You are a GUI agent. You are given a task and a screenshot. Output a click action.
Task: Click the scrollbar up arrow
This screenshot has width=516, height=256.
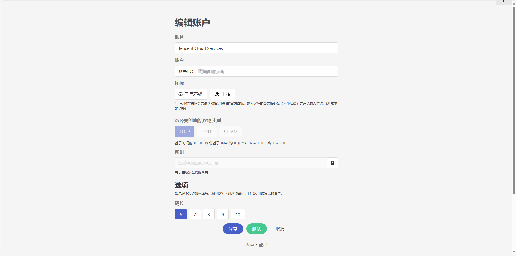513,4
